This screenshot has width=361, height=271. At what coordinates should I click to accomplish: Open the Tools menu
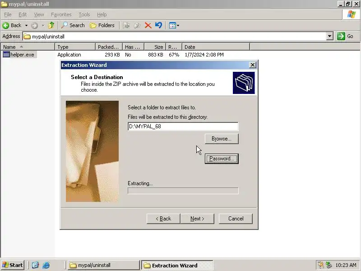[84, 14]
